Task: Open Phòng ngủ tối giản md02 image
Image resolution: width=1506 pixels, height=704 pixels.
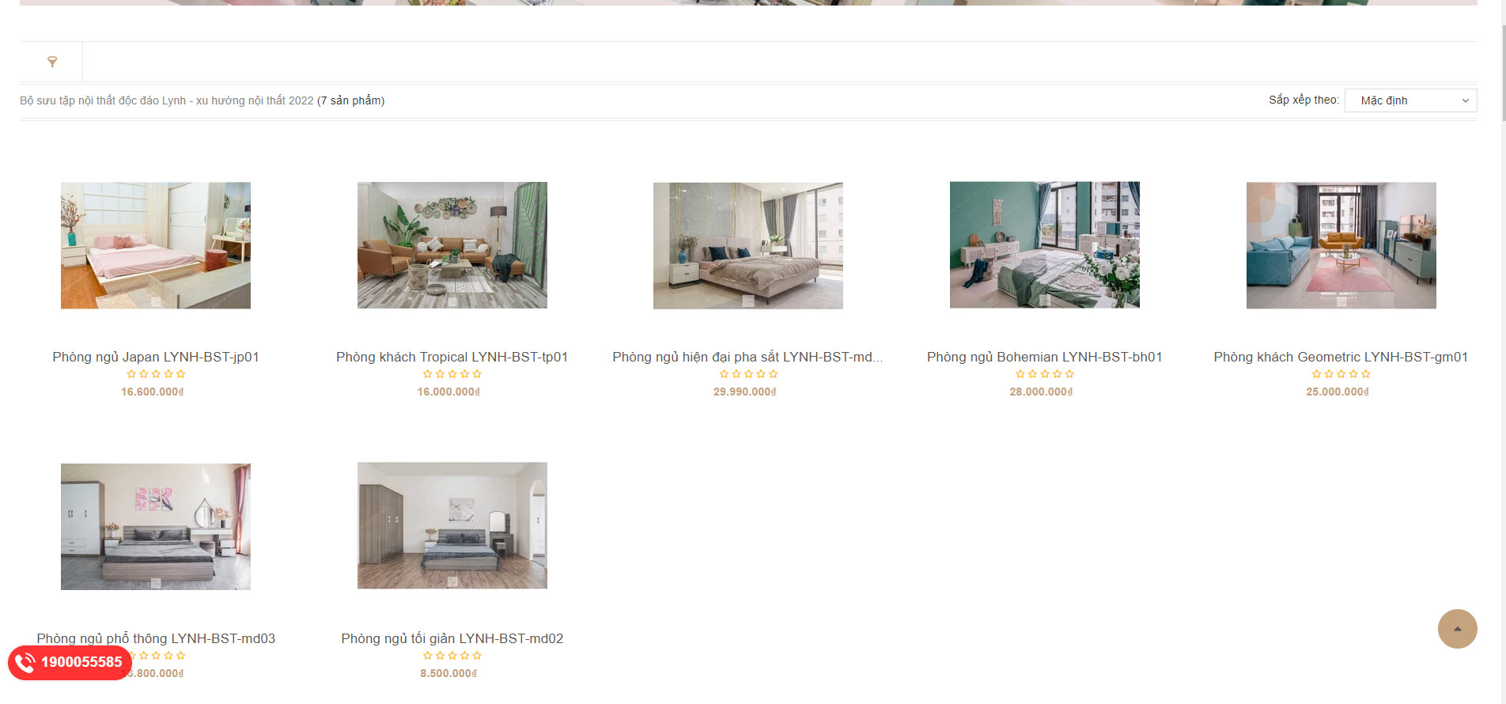Action: [x=452, y=526]
